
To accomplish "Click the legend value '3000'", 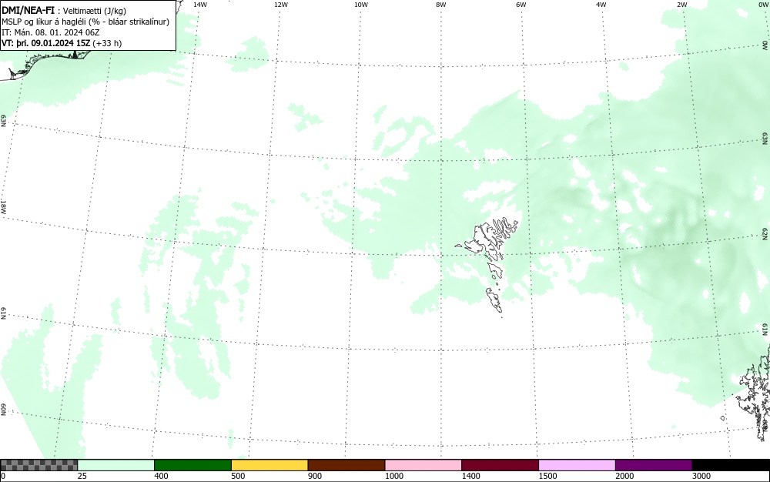I will pos(701,476).
